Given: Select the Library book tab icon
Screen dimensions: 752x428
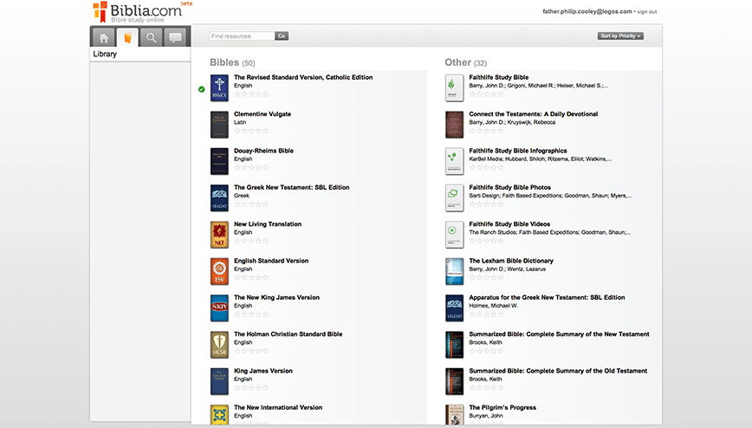Looking at the screenshot, I should pos(127,37).
